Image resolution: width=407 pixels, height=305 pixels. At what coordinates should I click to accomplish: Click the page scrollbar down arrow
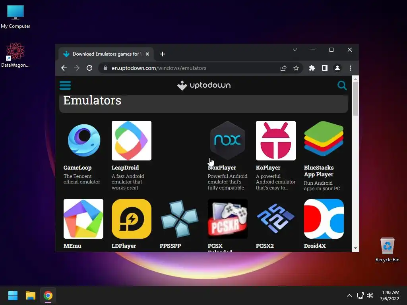point(355,248)
